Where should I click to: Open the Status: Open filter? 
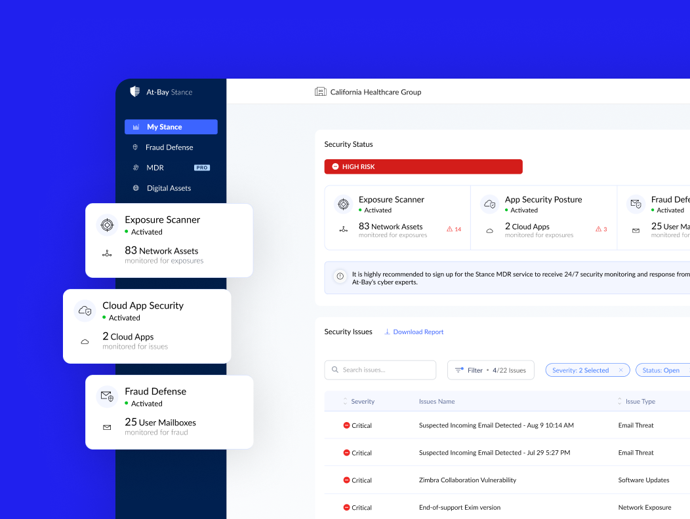pyautogui.click(x=662, y=370)
